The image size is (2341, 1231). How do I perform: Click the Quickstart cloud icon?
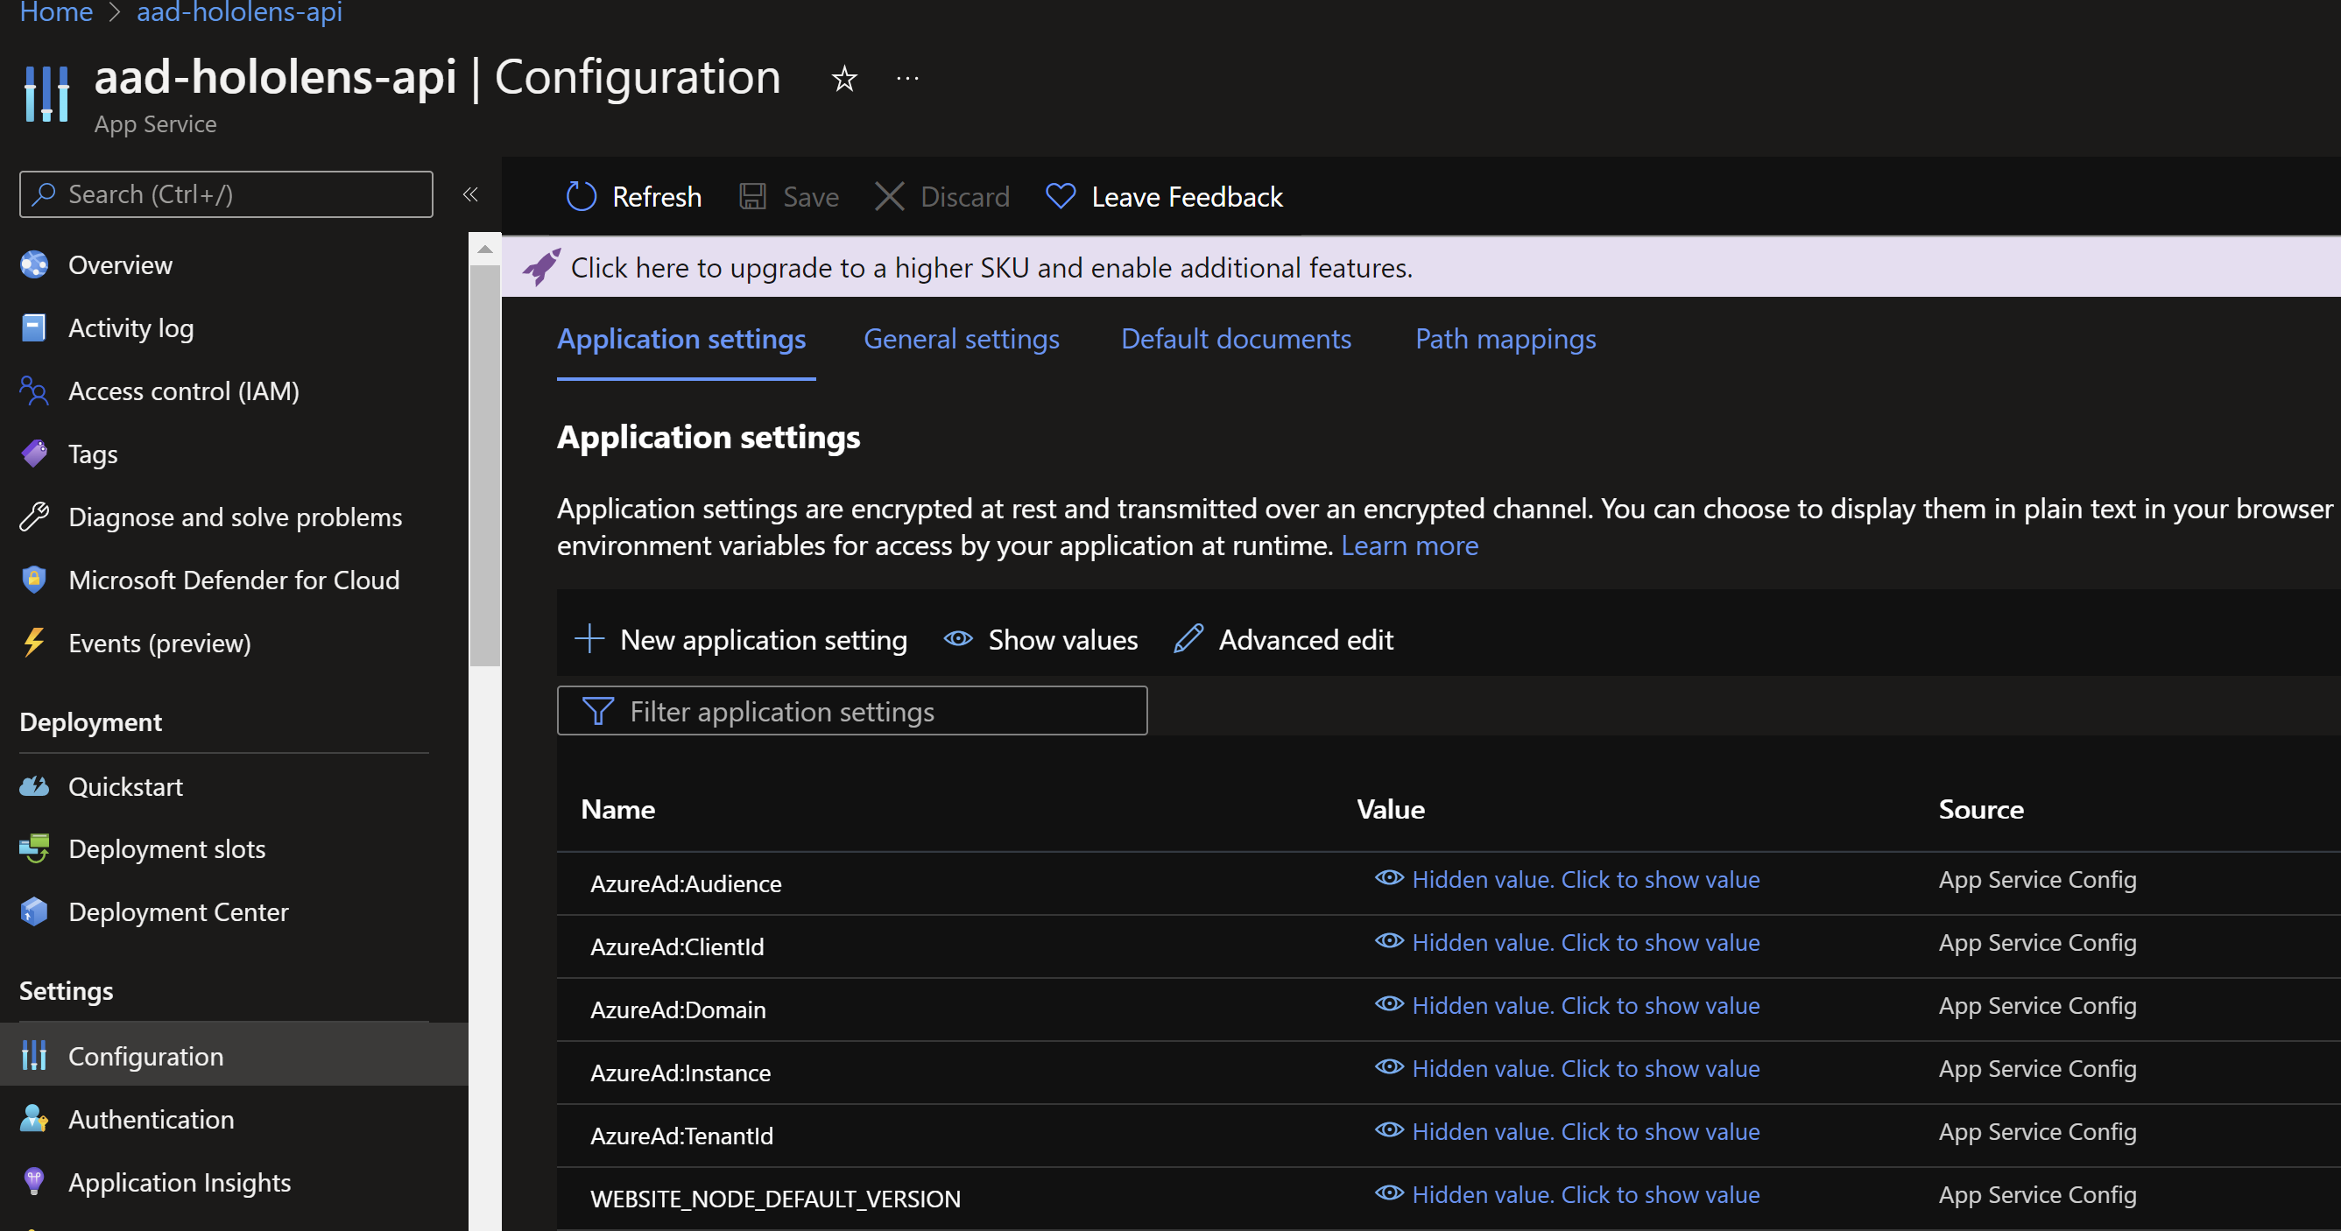point(34,786)
